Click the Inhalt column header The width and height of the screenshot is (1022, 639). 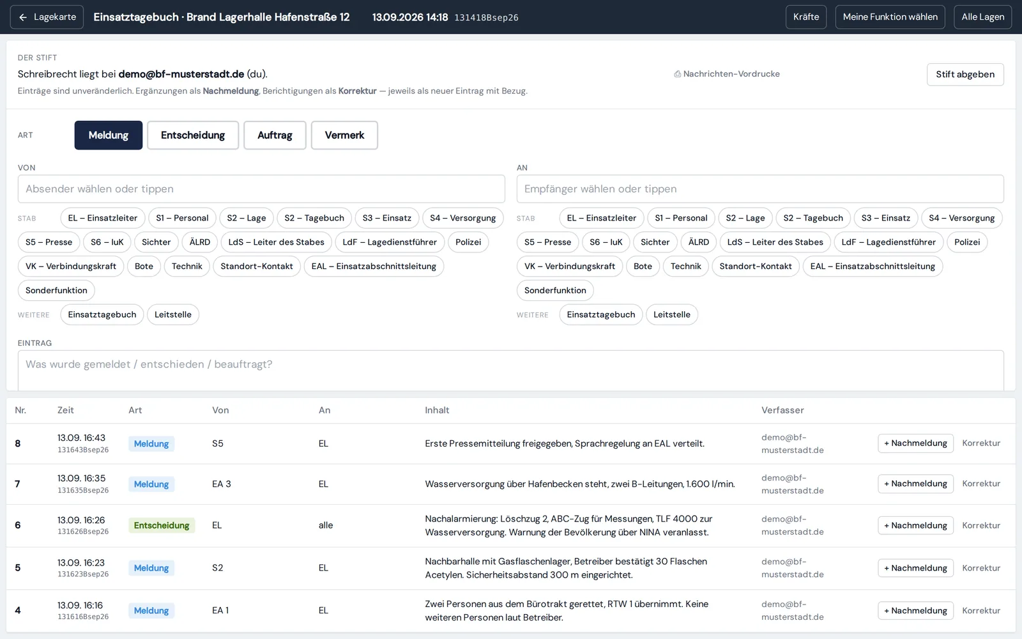click(x=437, y=410)
